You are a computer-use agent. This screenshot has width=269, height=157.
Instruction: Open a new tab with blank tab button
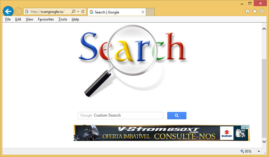(x=150, y=12)
